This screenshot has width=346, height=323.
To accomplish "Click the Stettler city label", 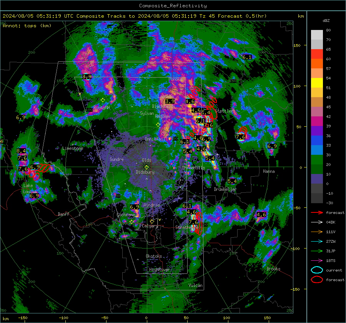I will pyautogui.click(x=224, y=111).
